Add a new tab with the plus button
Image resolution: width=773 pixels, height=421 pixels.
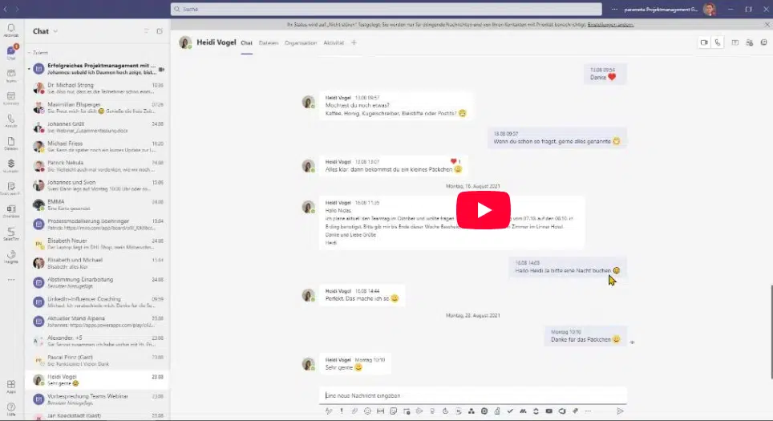pyautogui.click(x=354, y=43)
